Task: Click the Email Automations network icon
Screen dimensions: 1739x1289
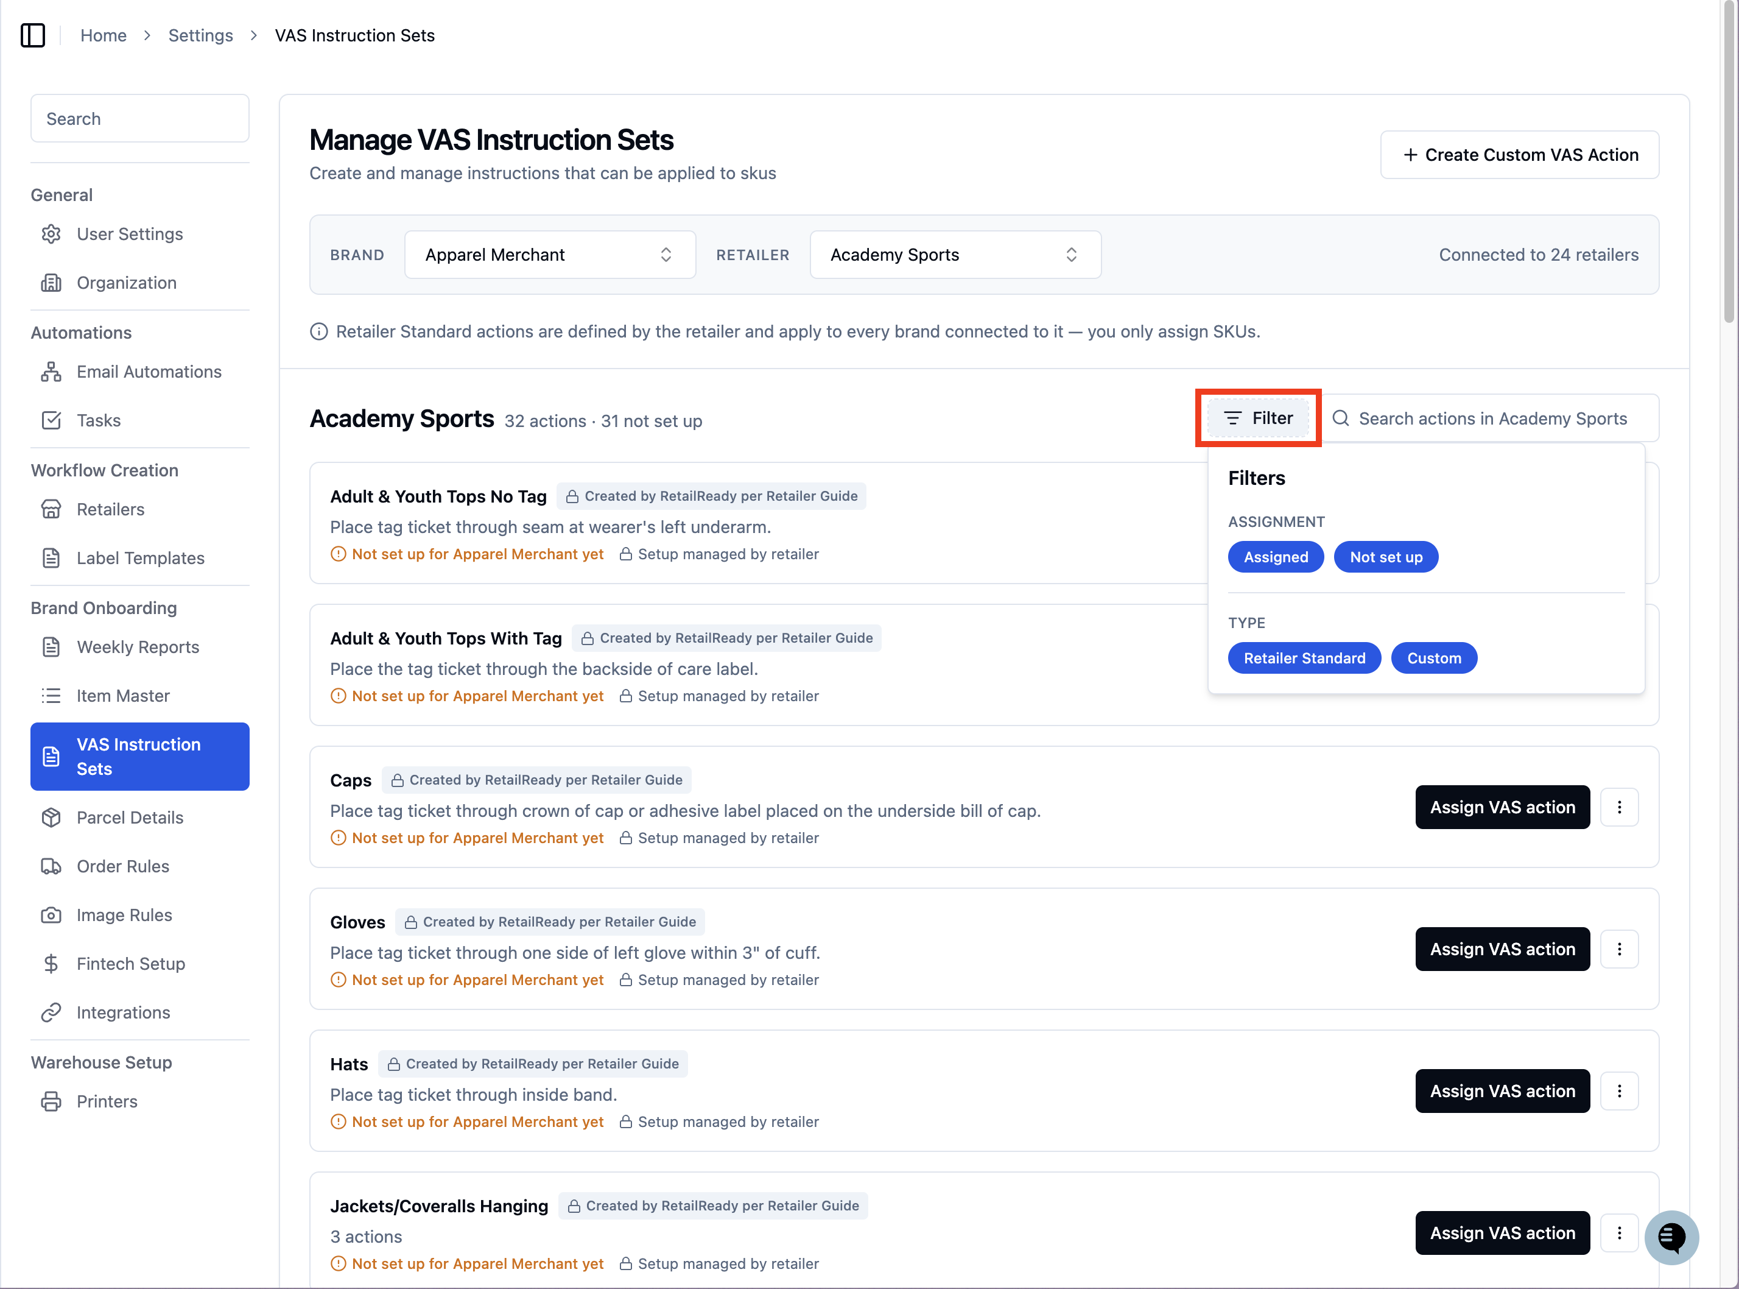Action: (52, 372)
